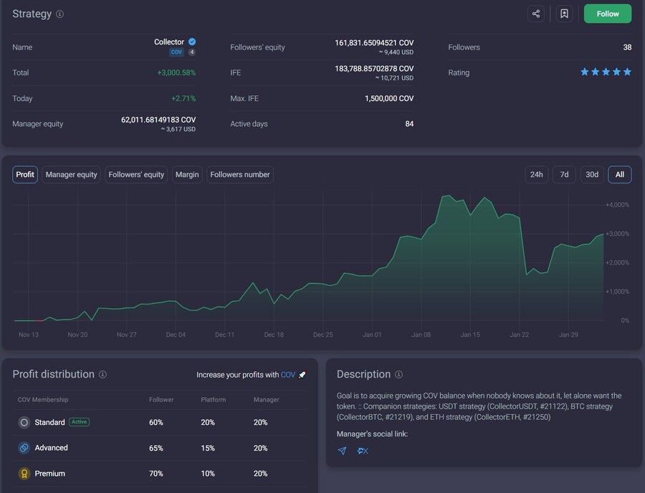Show the Followers' equity chart

136,175
